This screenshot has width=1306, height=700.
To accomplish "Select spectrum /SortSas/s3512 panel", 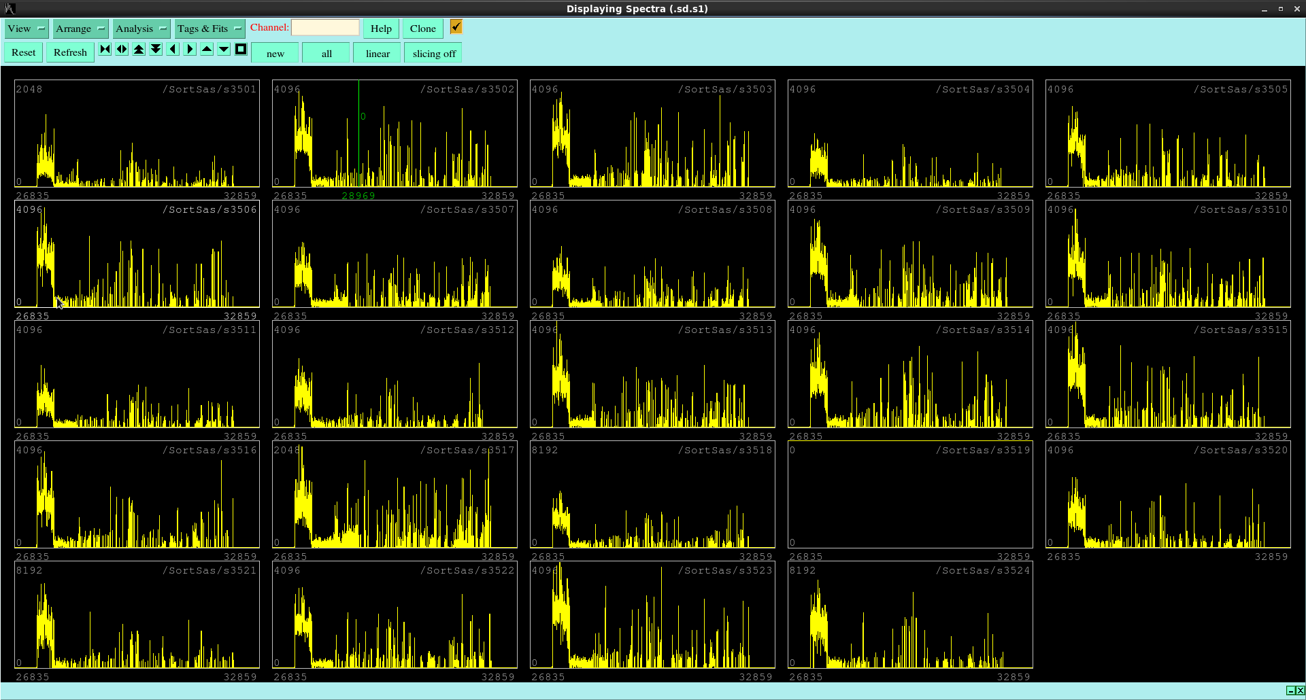I will point(395,374).
